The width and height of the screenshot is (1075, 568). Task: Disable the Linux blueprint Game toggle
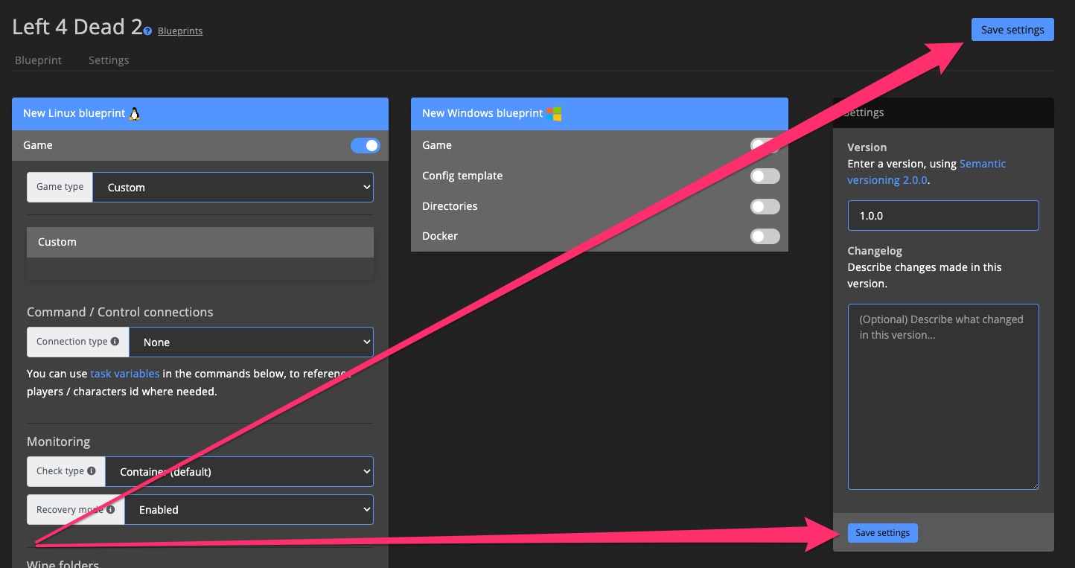365,145
